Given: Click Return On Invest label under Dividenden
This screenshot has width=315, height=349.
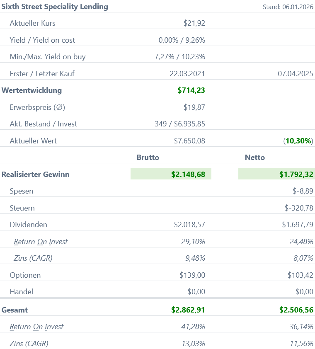Looking at the screenshot, I should click(x=41, y=242).
